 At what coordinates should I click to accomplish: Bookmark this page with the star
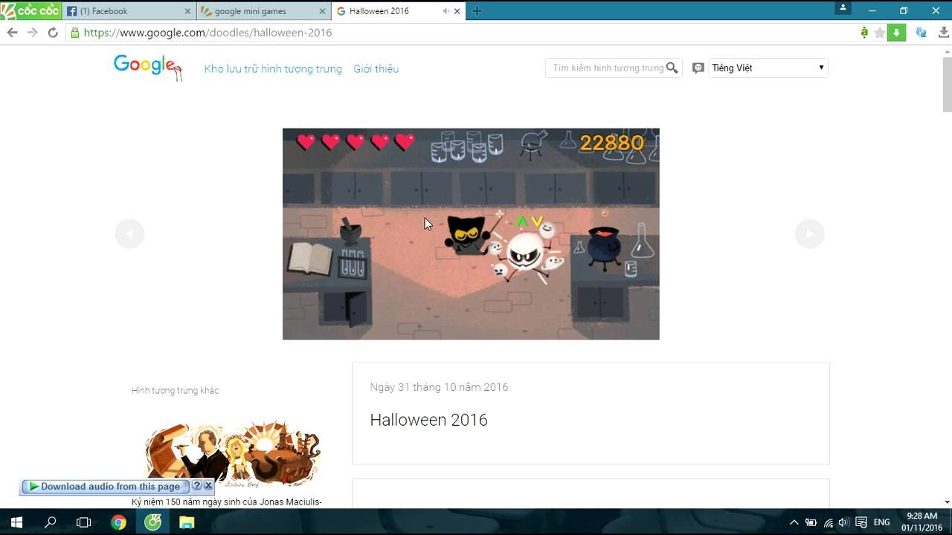click(880, 33)
